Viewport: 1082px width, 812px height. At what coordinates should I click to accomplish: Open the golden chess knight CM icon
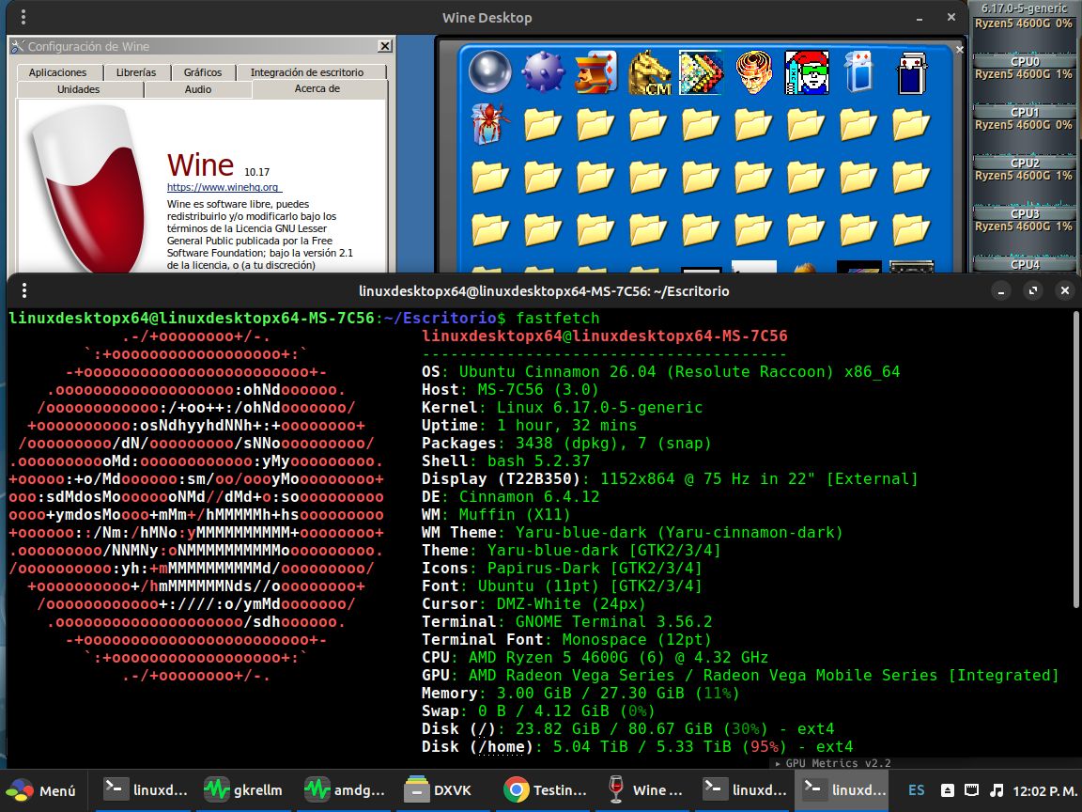648,72
